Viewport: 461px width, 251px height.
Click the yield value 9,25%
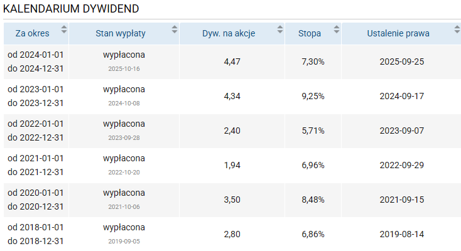coord(313,96)
